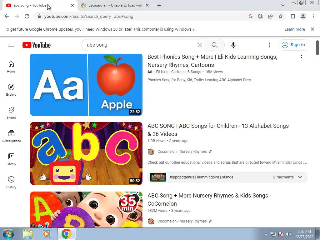Click the Google icon in address bar
This screenshot has height=240, width=320.
coord(251,16)
